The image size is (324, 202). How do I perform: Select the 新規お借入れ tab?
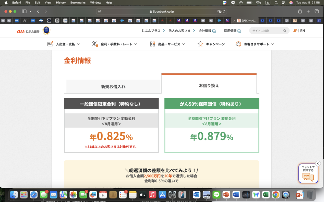(x=113, y=86)
